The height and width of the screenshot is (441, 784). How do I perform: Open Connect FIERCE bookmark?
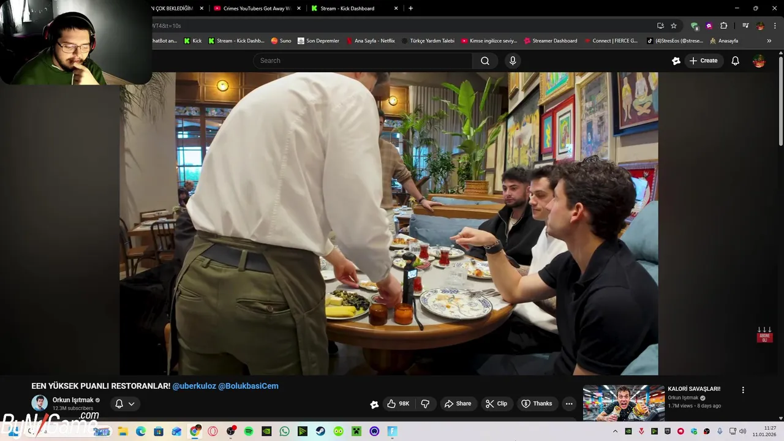click(610, 41)
